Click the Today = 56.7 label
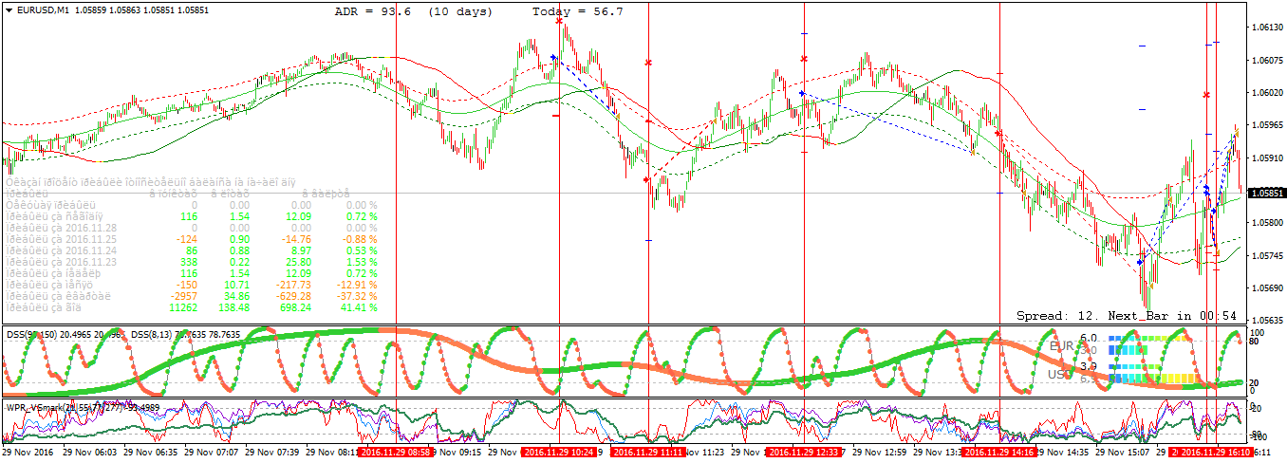Viewport: 1287px width, 463px height. pyautogui.click(x=577, y=11)
